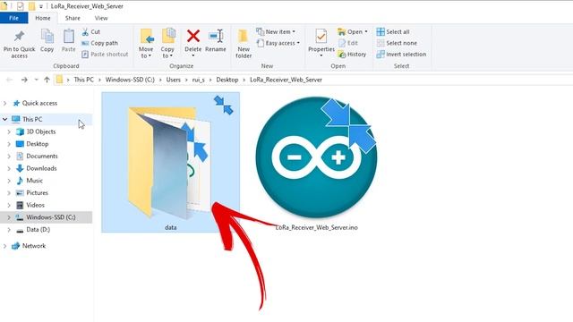
Task: Select the data folder thumbnail
Action: (x=170, y=163)
